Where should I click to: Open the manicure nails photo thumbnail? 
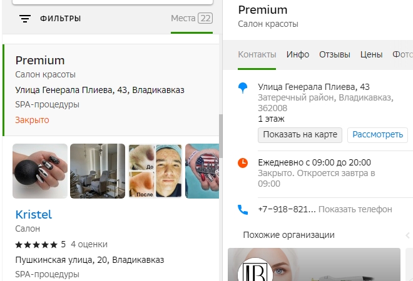(40, 171)
